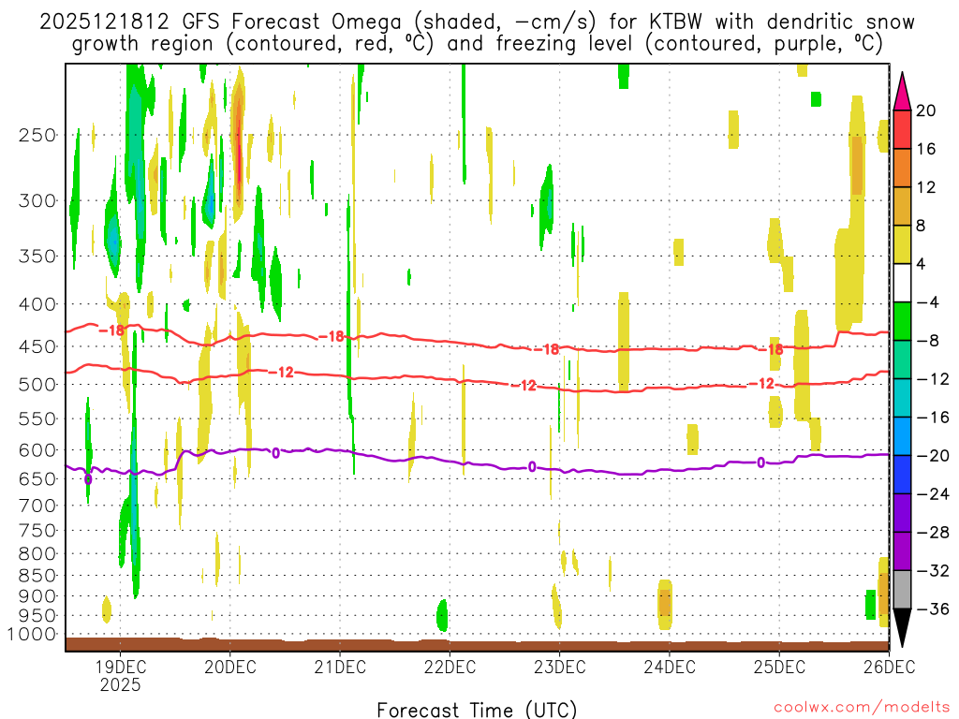
Task: Click the purple 0 label near 23DEC
Action: pyautogui.click(x=532, y=467)
